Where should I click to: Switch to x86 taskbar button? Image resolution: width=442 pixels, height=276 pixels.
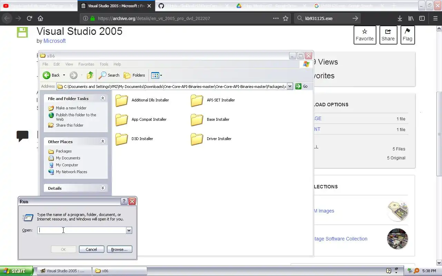119,271
